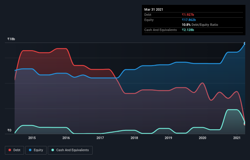Click Cash And Equivalents label in tooltip
250x160 pixels.
click(160, 30)
